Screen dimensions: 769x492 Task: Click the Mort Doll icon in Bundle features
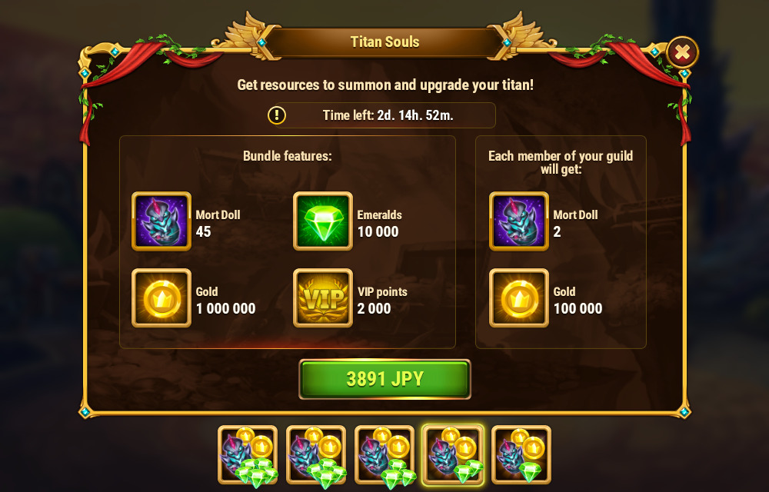tap(161, 221)
